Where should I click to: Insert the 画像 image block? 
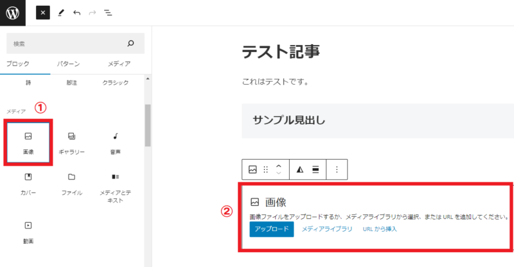(x=28, y=142)
